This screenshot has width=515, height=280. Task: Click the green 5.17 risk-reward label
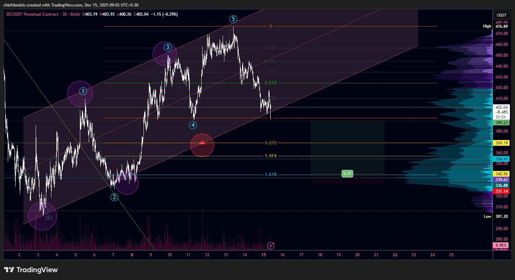coord(347,174)
